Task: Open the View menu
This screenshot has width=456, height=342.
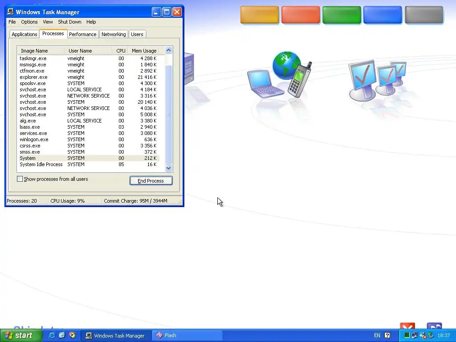Action: pos(48,22)
